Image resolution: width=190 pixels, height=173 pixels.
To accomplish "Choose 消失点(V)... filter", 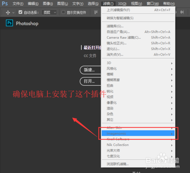I will click(138, 54).
